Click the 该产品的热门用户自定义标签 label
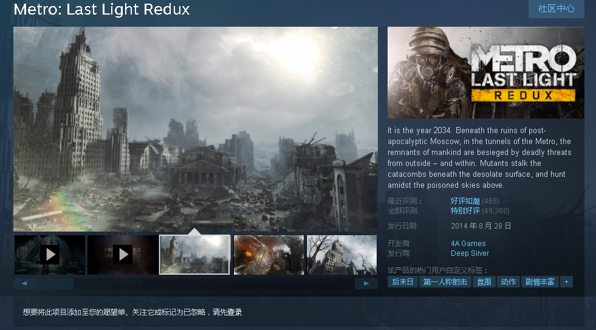The image size is (596, 330). tap(437, 270)
